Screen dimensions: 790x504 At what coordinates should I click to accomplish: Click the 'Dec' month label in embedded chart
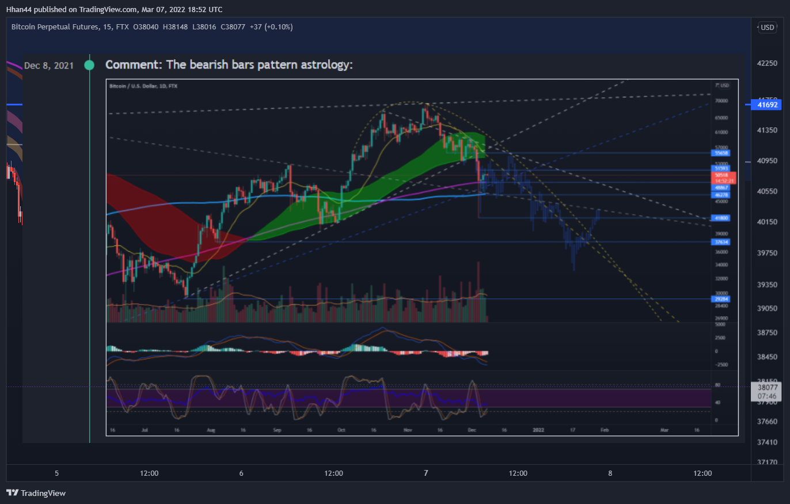click(472, 430)
